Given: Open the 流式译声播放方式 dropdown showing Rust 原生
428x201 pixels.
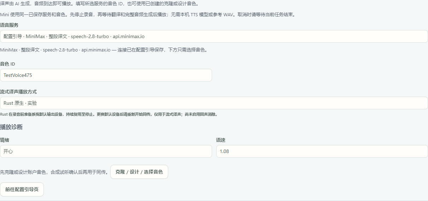Looking at the screenshot, I should pyautogui.click(x=214, y=103).
